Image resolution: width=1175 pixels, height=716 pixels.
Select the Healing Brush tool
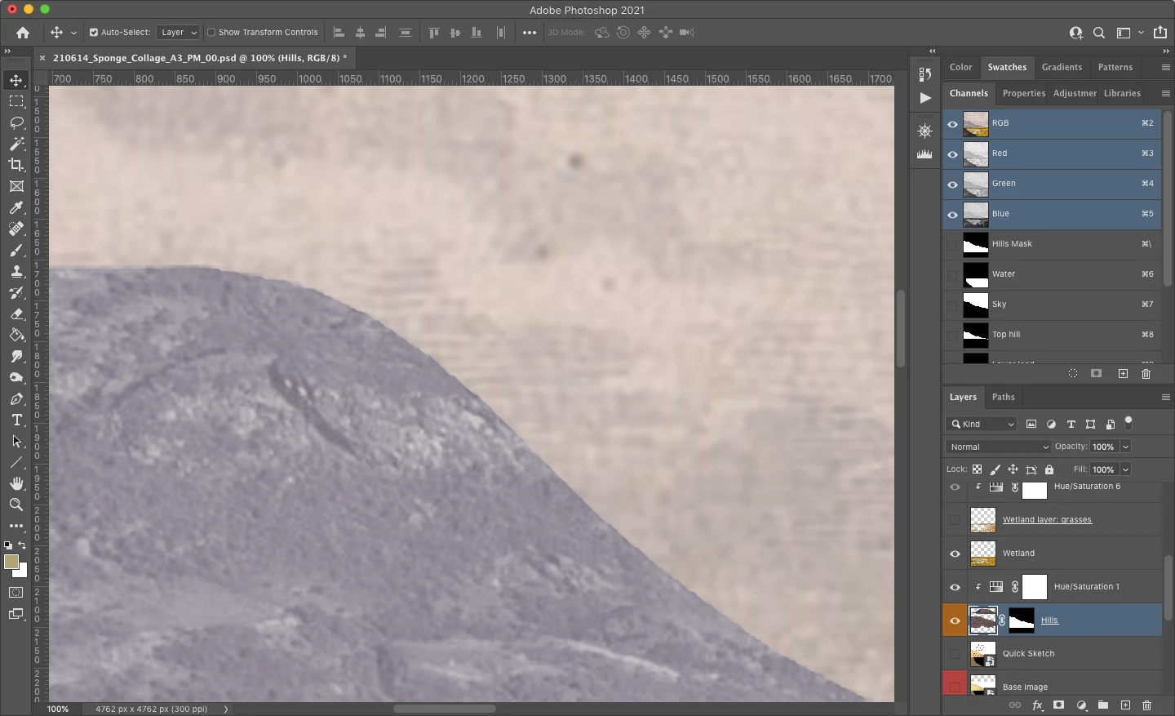tap(16, 229)
